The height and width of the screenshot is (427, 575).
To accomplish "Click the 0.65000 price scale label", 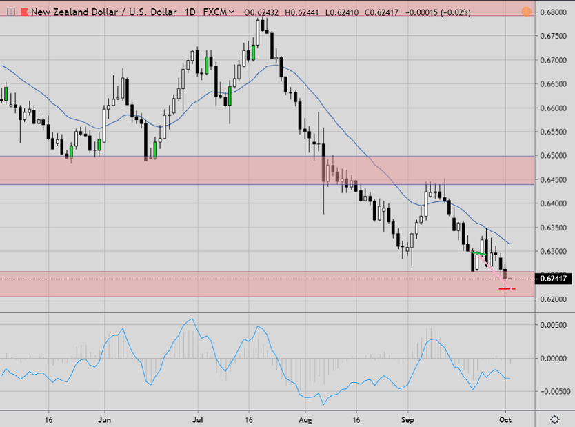I will tap(554, 155).
